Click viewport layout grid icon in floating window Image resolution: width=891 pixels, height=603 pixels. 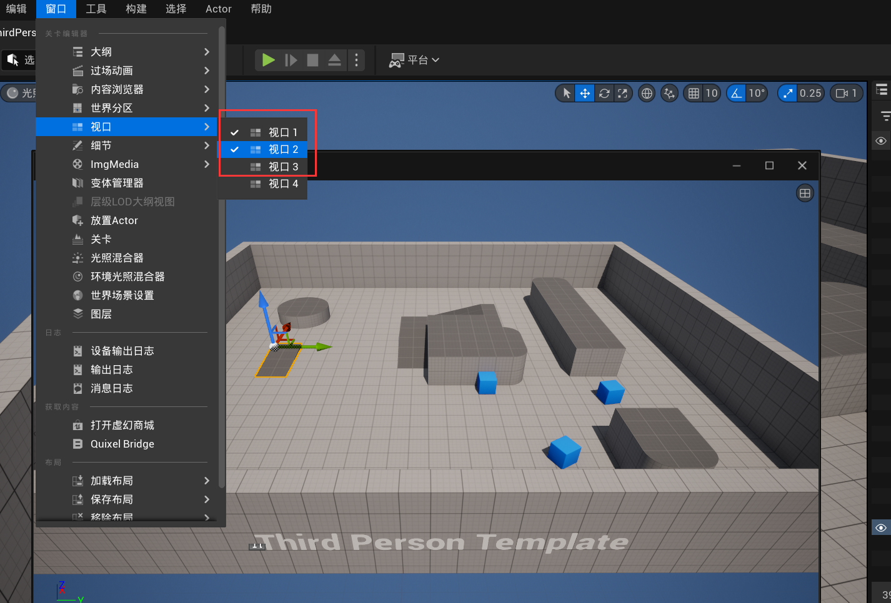pyautogui.click(x=805, y=194)
